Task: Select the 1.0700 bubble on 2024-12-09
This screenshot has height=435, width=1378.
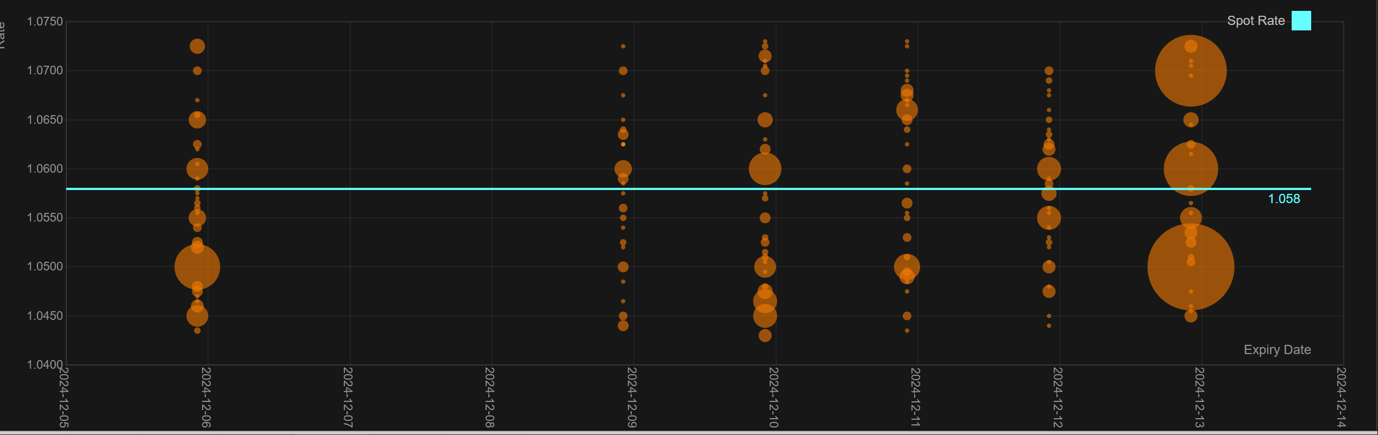Action: [x=623, y=71]
